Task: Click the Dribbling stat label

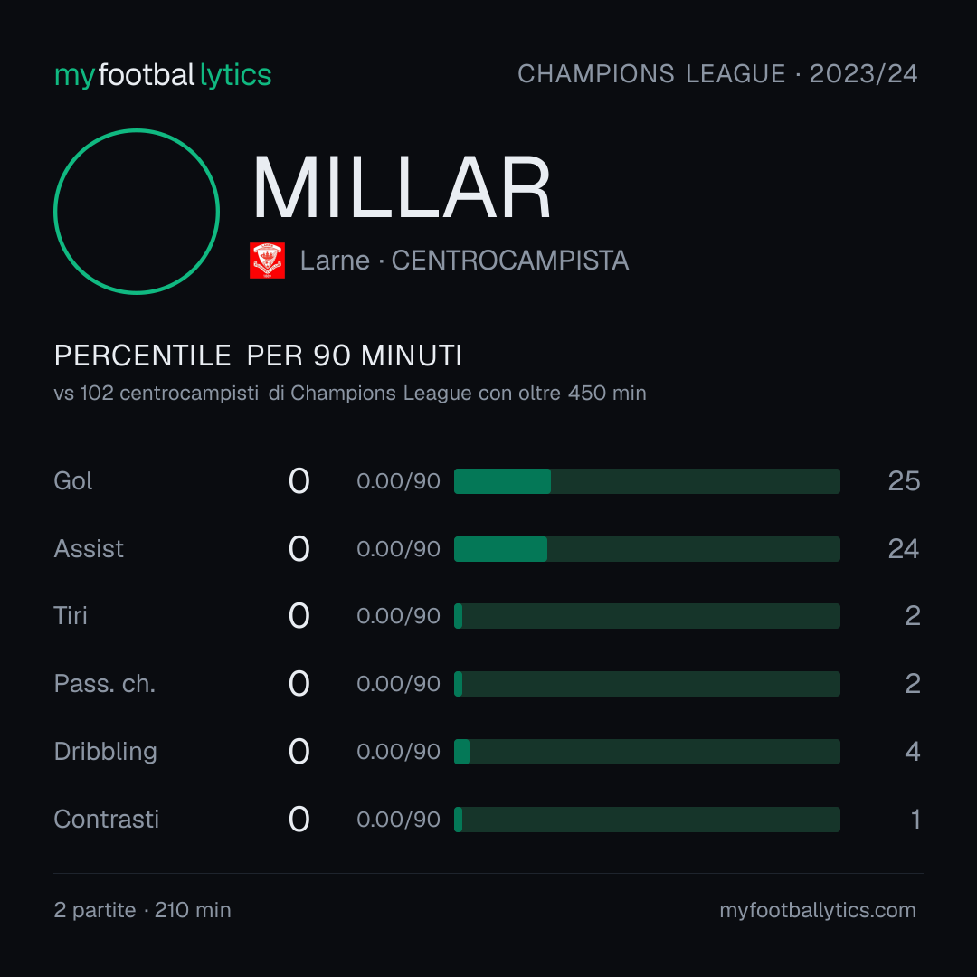Action: [x=105, y=752]
